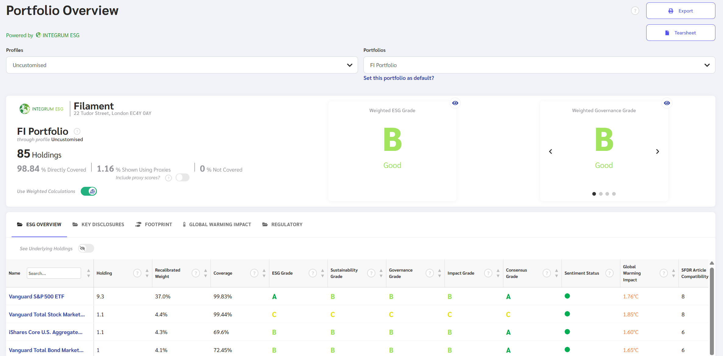Screen dimensions: 723x356
Task: Export the portfolio overview
Action: pyautogui.click(x=681, y=11)
